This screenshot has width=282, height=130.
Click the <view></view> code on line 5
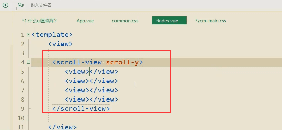(x=91, y=72)
